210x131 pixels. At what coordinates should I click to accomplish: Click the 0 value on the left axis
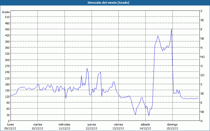point(9,121)
